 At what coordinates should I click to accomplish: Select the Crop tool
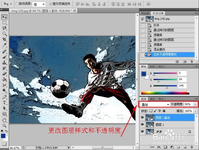tap(4, 39)
